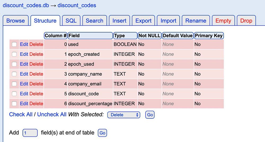
Task: Click Uncheck All link
Action: pyautogui.click(x=52, y=114)
